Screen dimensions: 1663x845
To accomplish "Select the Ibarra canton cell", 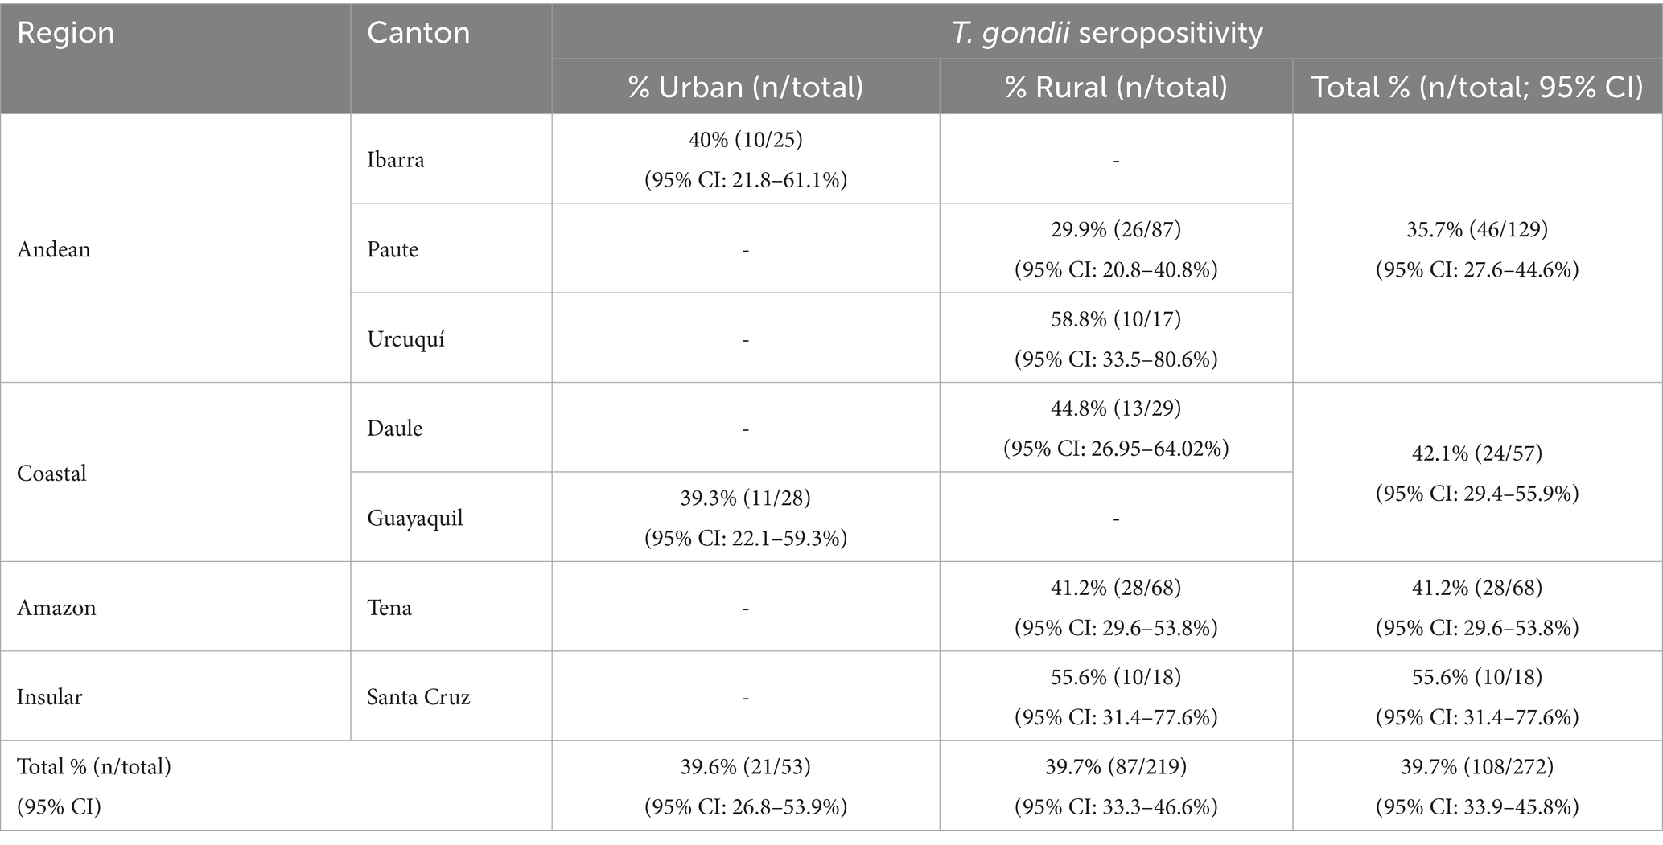I will click(x=396, y=159).
